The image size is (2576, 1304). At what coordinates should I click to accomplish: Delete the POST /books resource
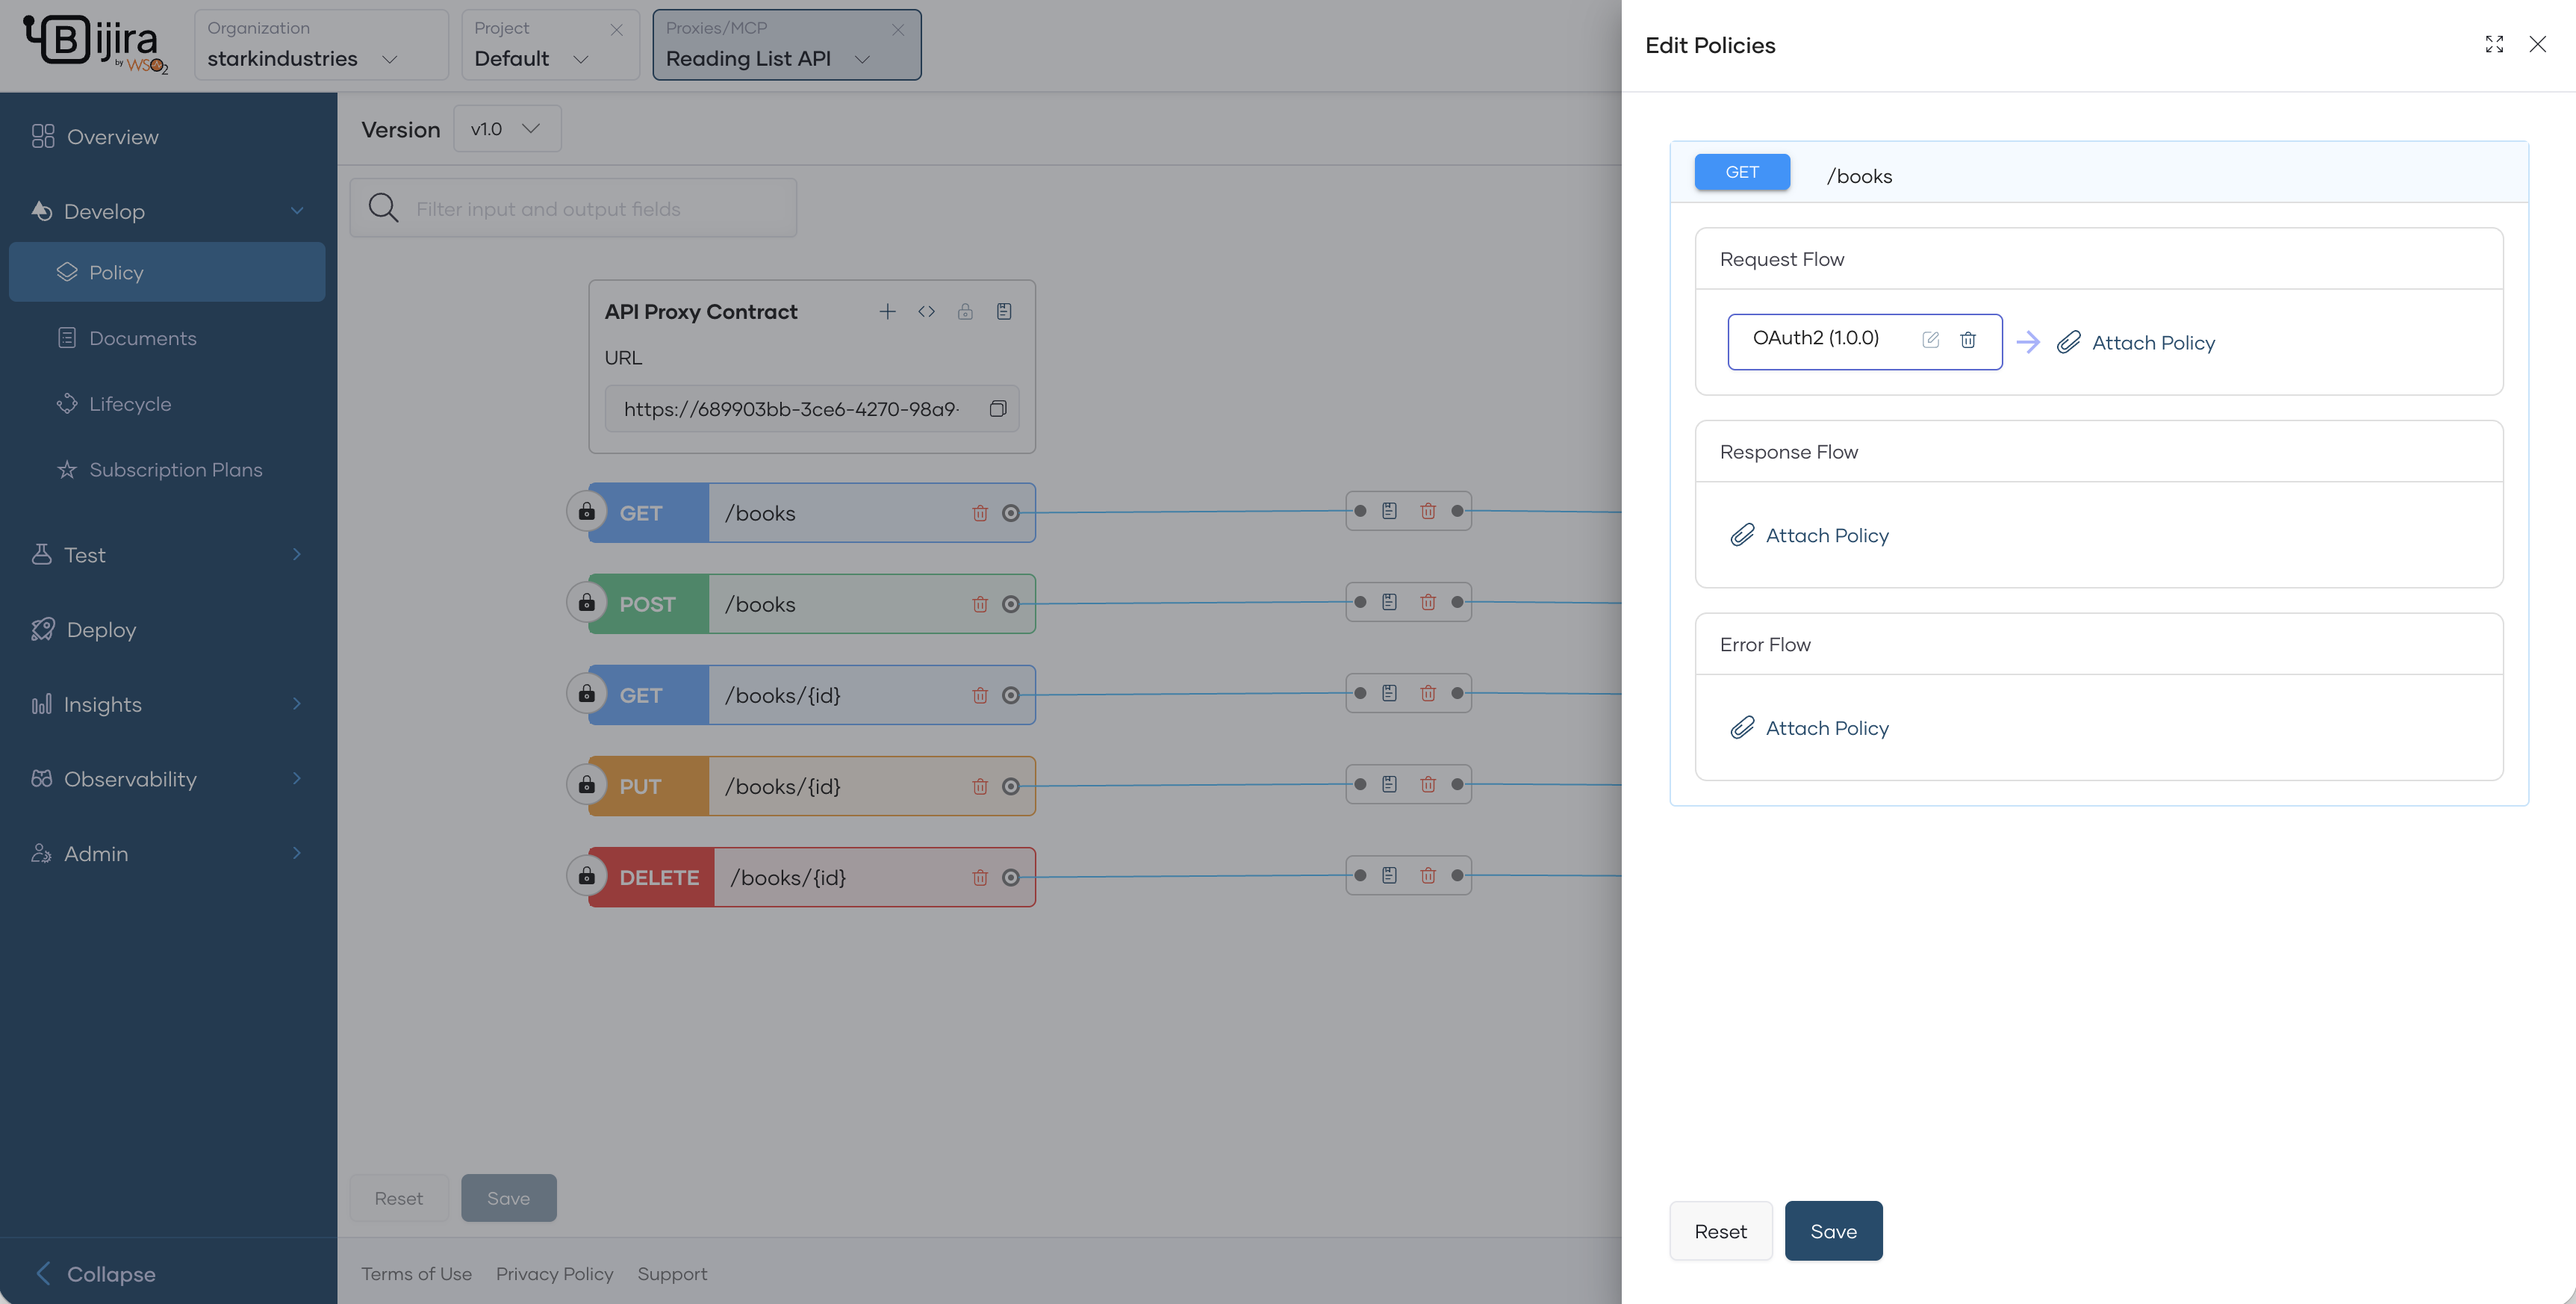tap(979, 604)
